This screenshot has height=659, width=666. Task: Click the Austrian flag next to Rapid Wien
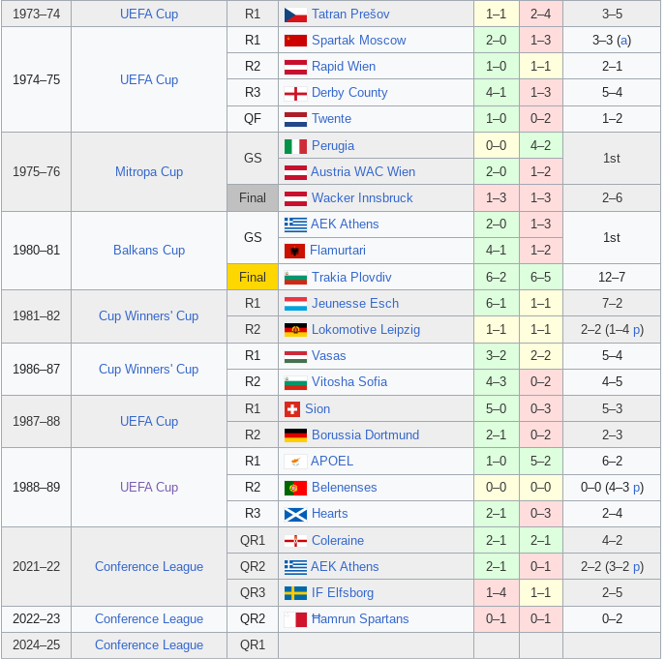295,67
